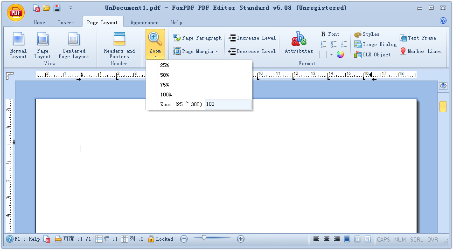This screenshot has height=250, width=453.
Task: Insert a Text Frame
Action: point(418,38)
